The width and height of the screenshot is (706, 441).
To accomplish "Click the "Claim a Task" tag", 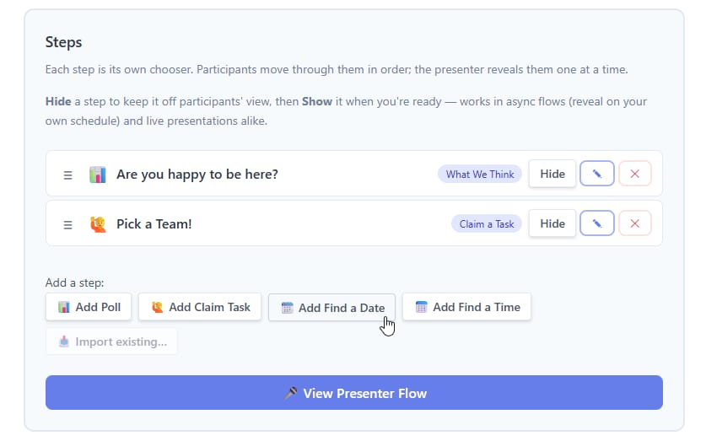I will point(487,223).
